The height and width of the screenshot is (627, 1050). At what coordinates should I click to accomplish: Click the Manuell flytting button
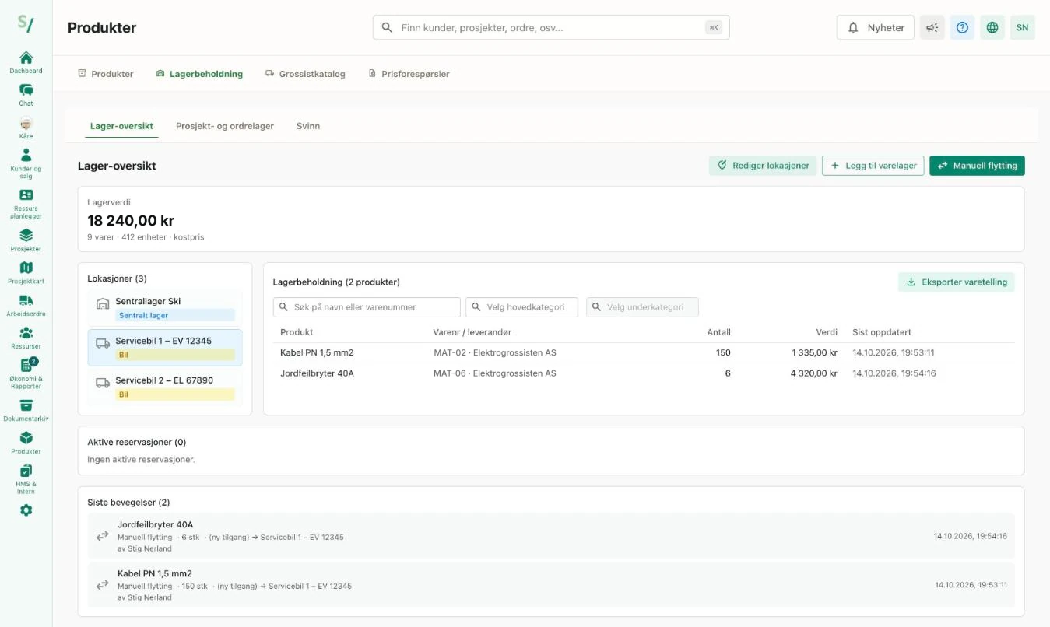point(977,166)
